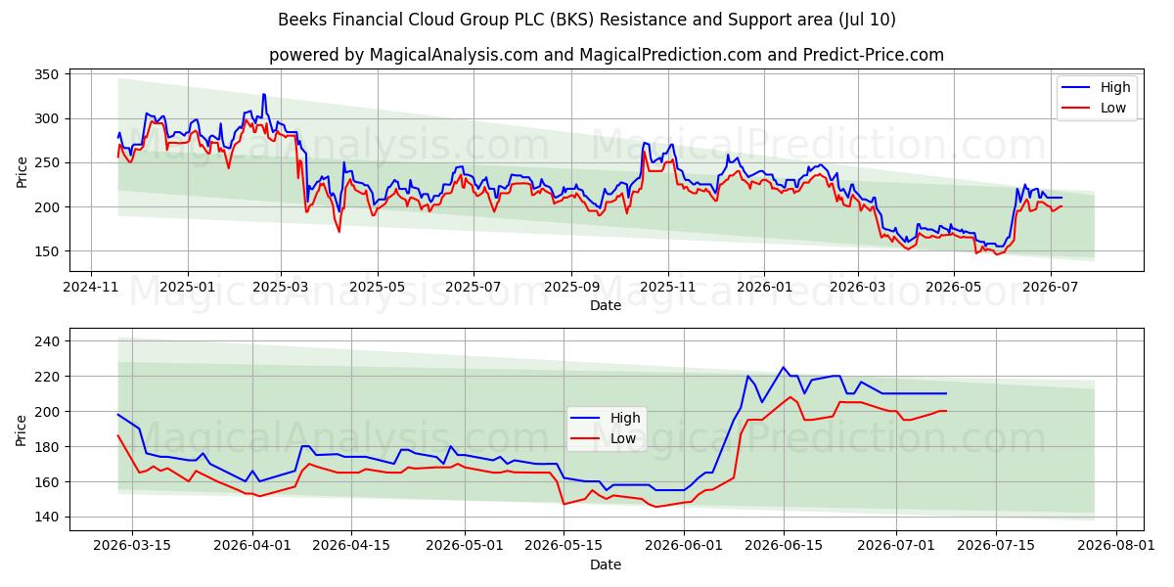This screenshot has height=587, width=1174.
Task: Click the 2026-07-15 tick label
Action: point(997,546)
